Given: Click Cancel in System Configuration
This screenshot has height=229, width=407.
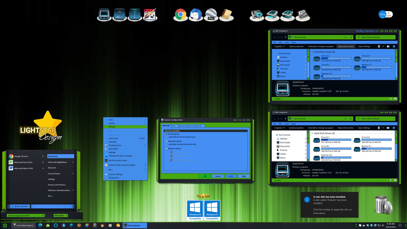Looking at the screenshot, I should (218, 176).
